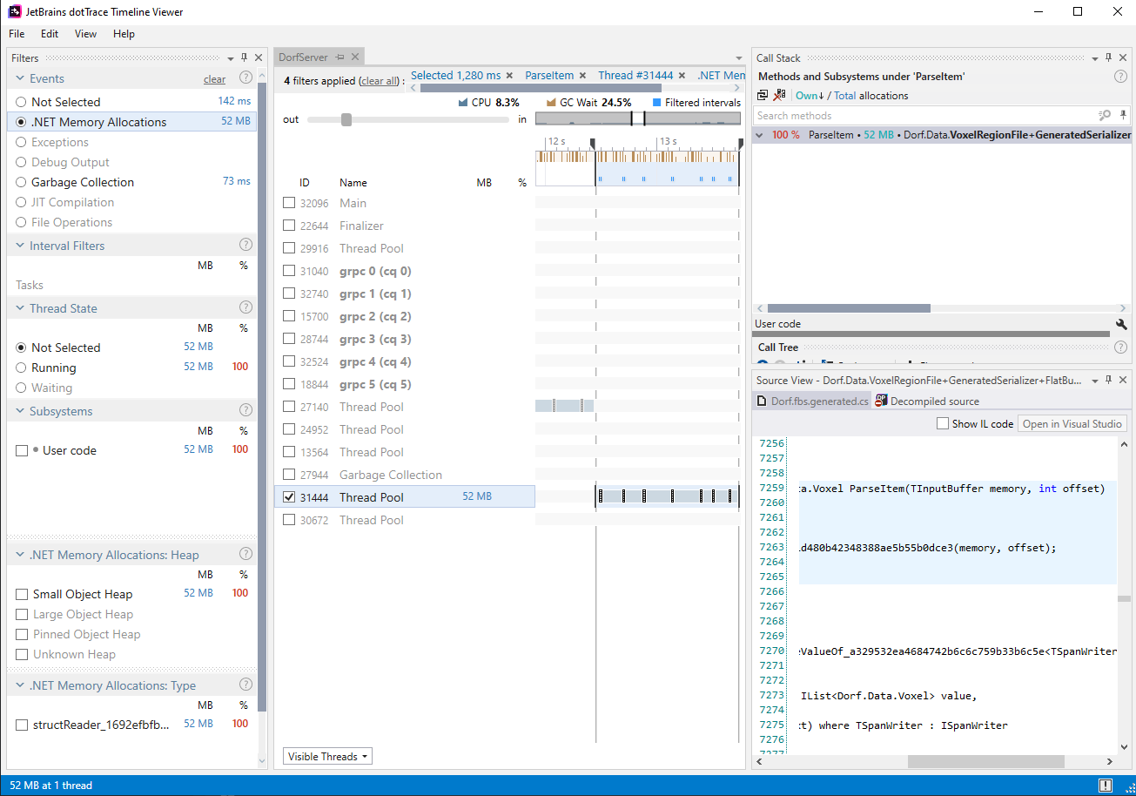Pin the DorfServer tab
Image resolution: width=1136 pixels, height=796 pixels.
[339, 57]
